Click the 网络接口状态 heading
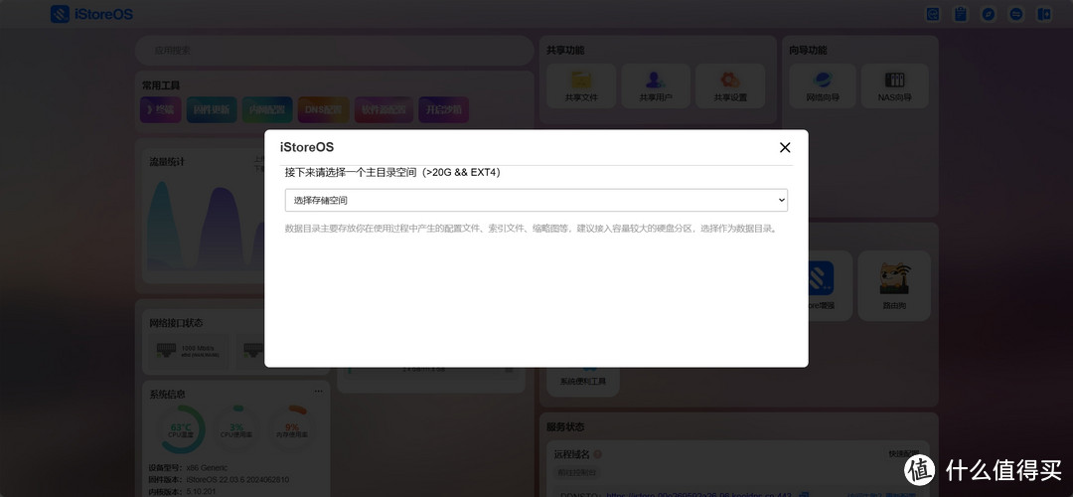Image resolution: width=1073 pixels, height=497 pixels. click(176, 322)
